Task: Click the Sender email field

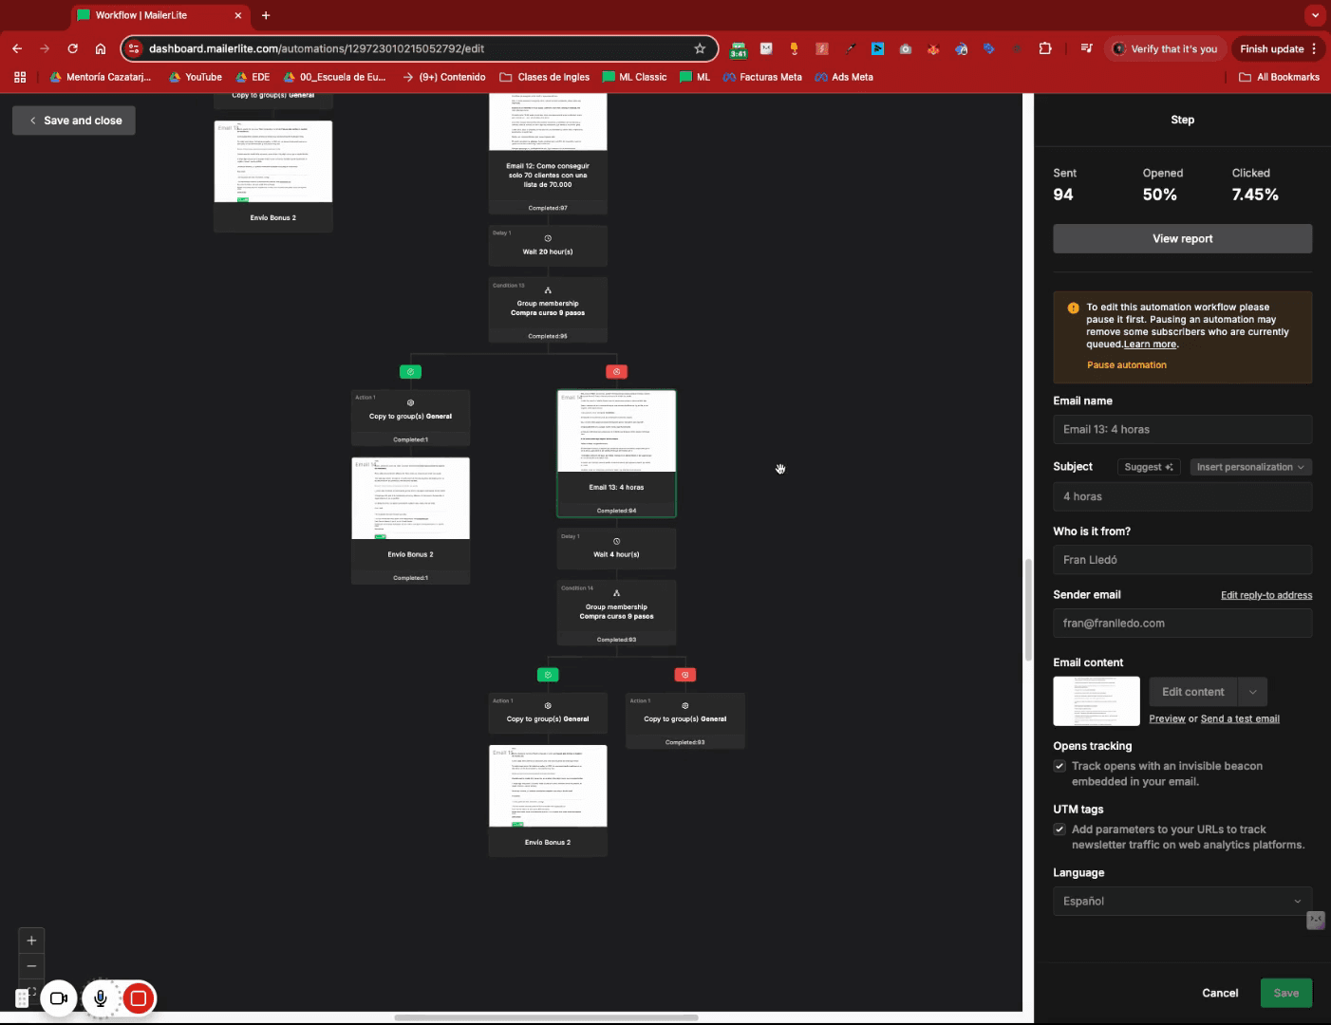Action: click(x=1183, y=624)
